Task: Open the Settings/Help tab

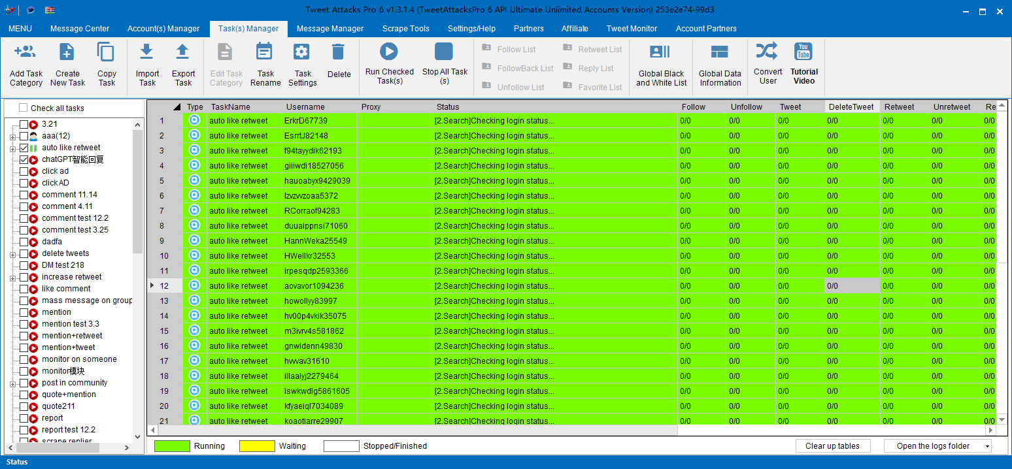Action: click(471, 29)
